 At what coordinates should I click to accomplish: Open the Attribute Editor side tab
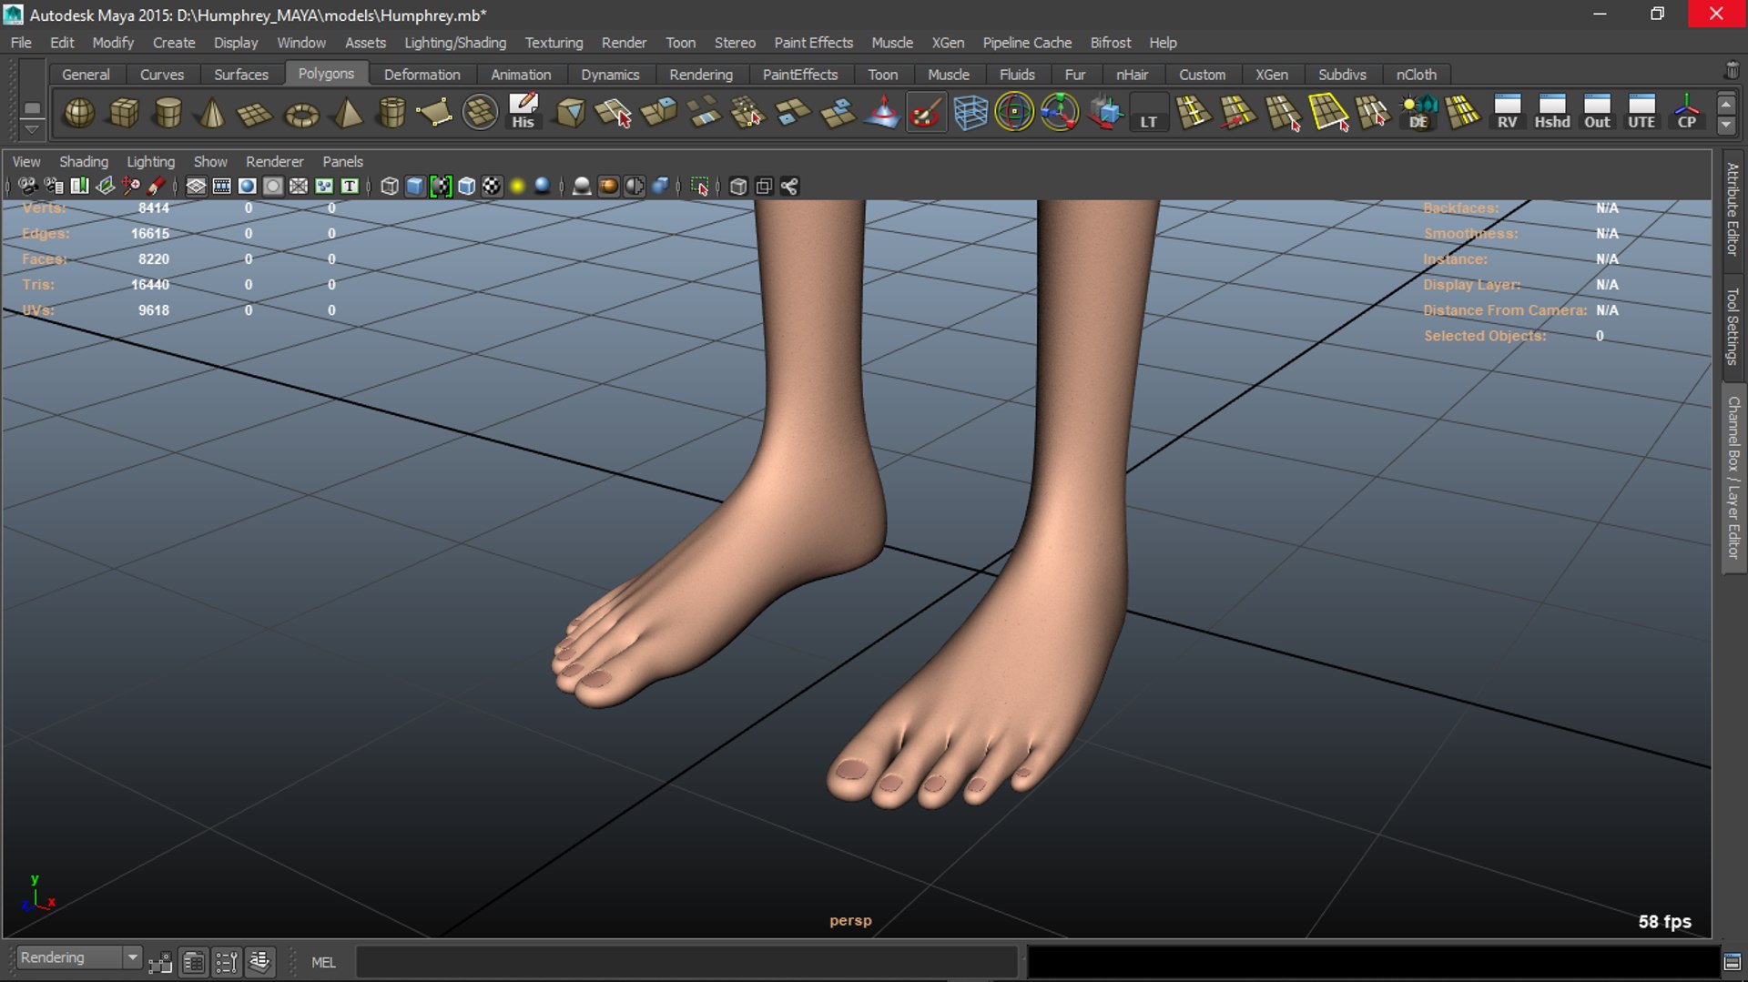click(1733, 209)
